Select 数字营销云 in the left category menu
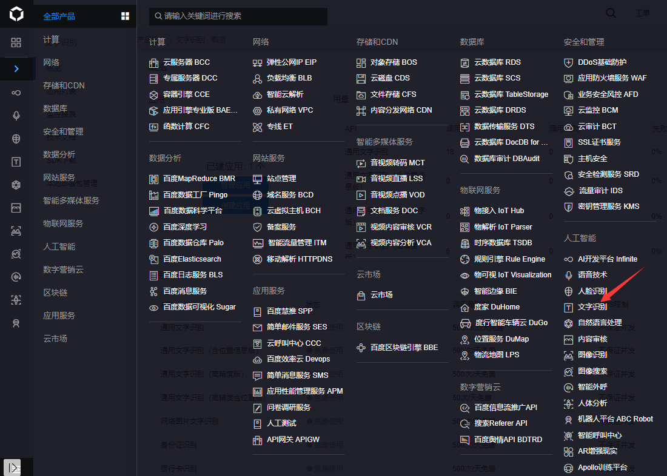The height and width of the screenshot is (476, 667). click(63, 269)
